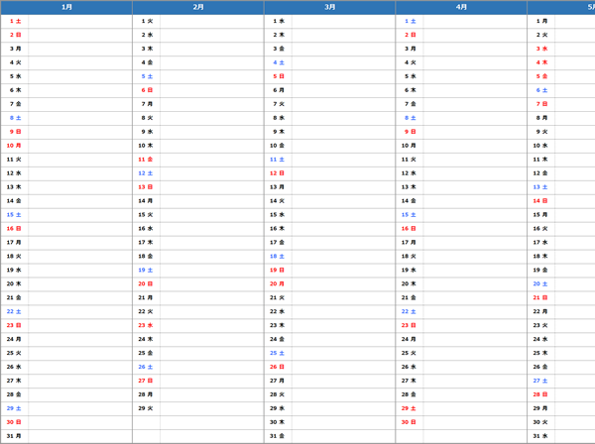The width and height of the screenshot is (595, 444).
Task: Select the 2月 month header cell
Action: tap(198, 7)
